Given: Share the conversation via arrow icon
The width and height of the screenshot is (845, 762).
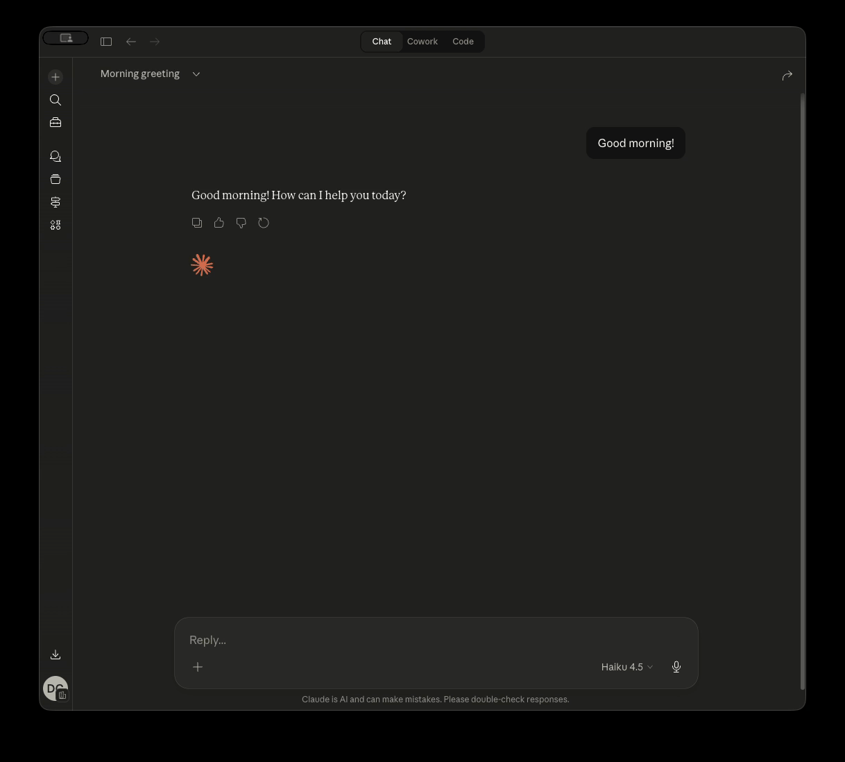Looking at the screenshot, I should (787, 75).
